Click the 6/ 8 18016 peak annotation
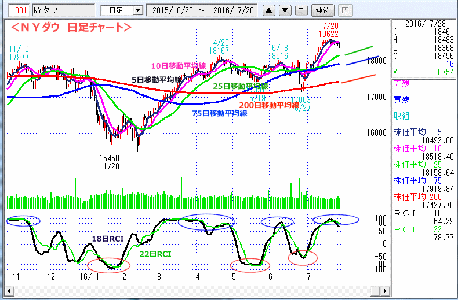Viewport: 458px width, 300px height. click(278, 52)
